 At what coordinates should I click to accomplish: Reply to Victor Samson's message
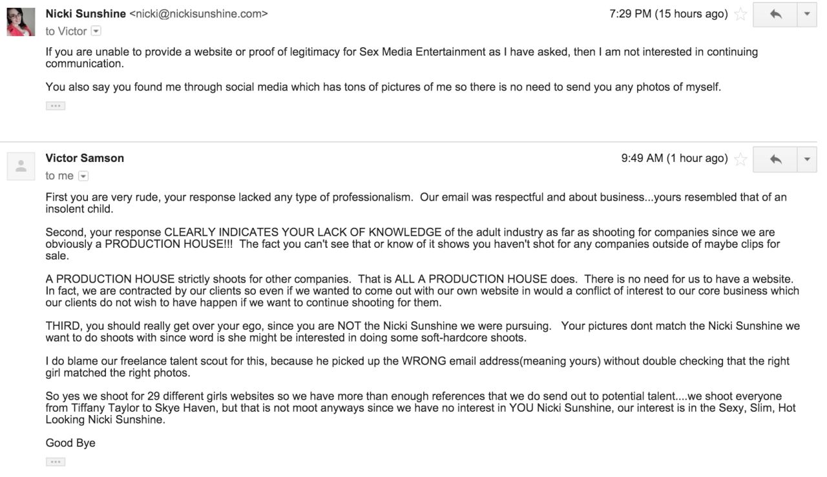[775, 159]
